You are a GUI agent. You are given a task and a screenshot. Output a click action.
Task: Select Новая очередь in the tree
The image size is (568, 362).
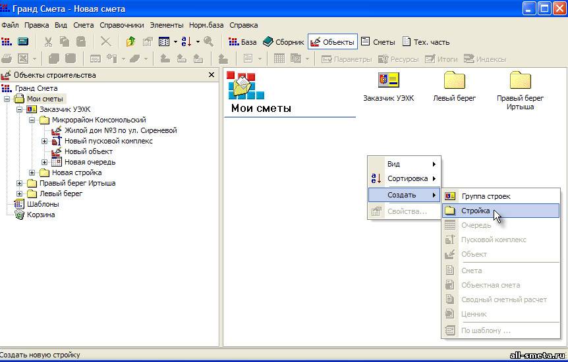point(90,162)
